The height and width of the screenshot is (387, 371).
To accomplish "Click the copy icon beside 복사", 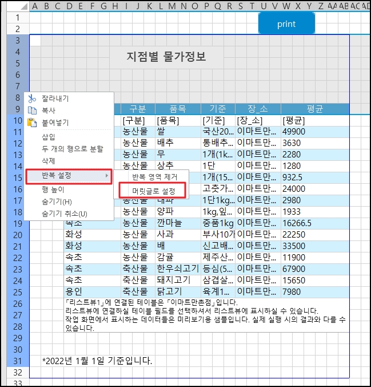I will (x=32, y=110).
